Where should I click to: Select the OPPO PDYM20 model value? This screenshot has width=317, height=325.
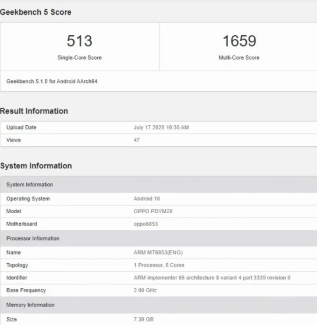point(153,211)
